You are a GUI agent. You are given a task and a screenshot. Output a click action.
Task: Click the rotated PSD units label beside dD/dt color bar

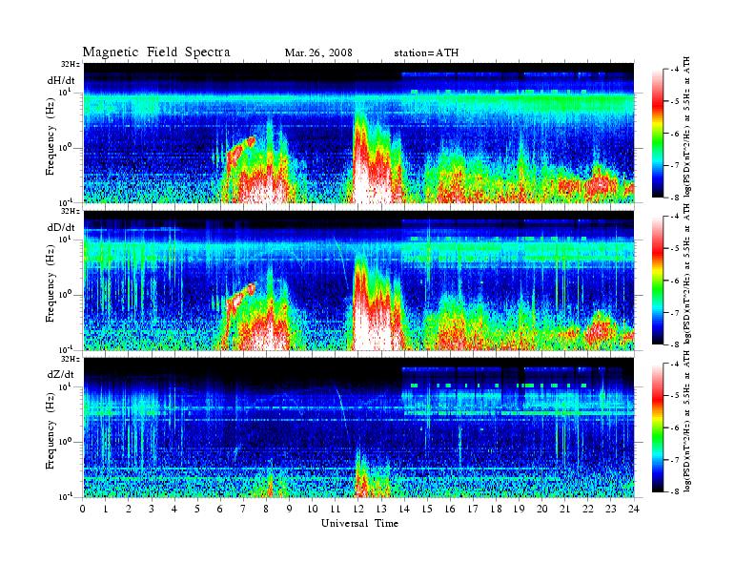(687, 274)
